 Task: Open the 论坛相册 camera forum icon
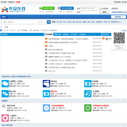click(x=88, y=84)
